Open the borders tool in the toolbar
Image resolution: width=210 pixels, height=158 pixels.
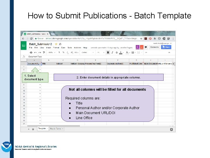point(133,52)
